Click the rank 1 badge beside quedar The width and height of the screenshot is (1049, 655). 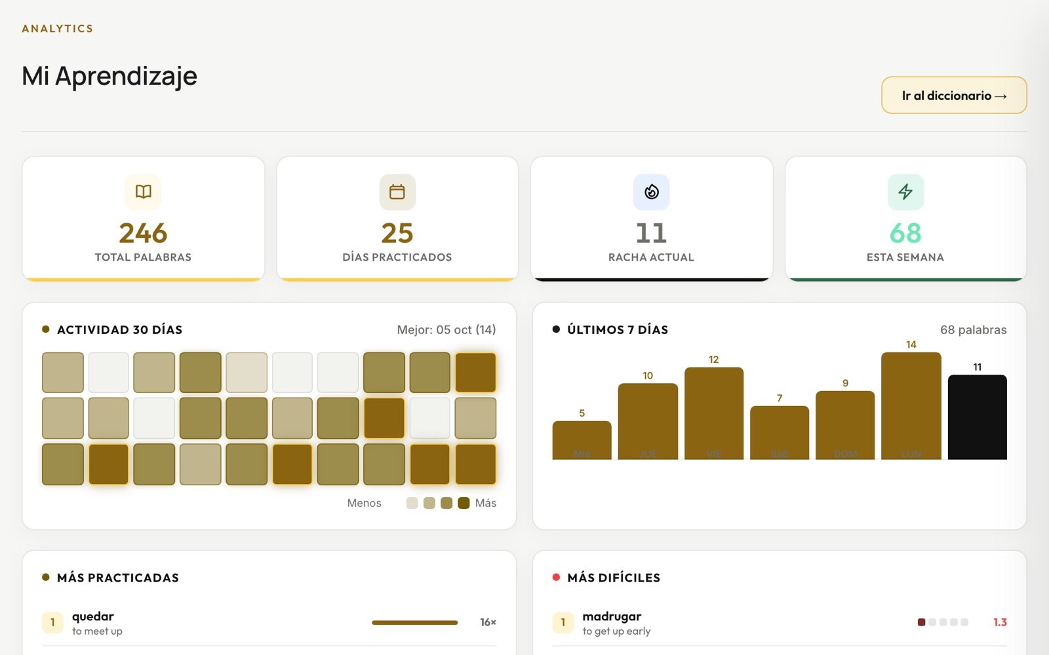(52, 622)
